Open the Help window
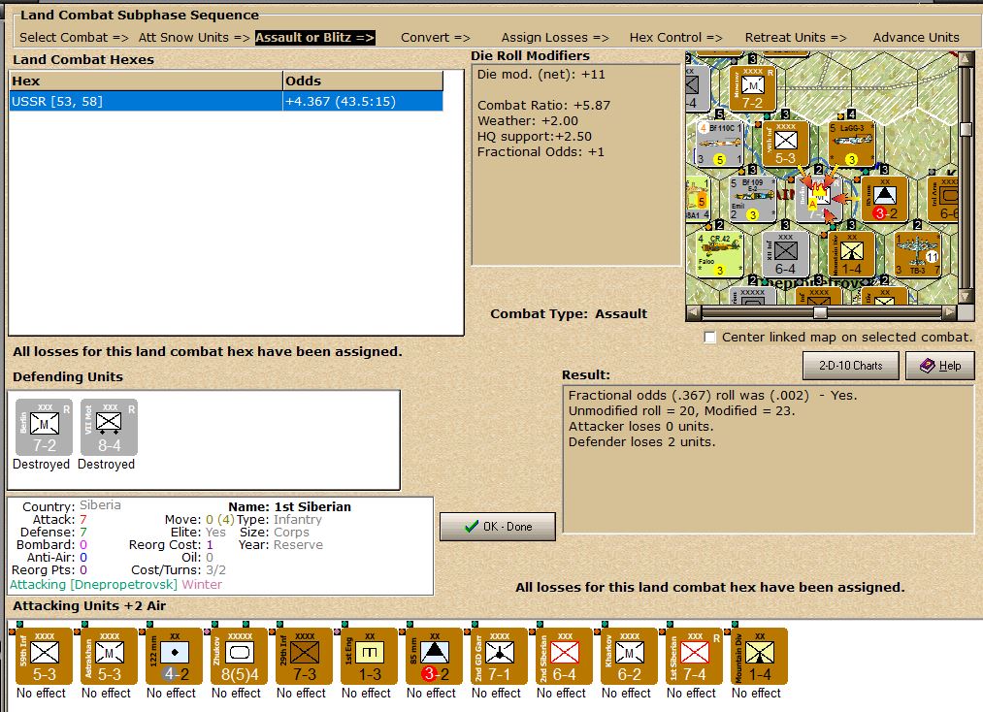 tap(939, 366)
